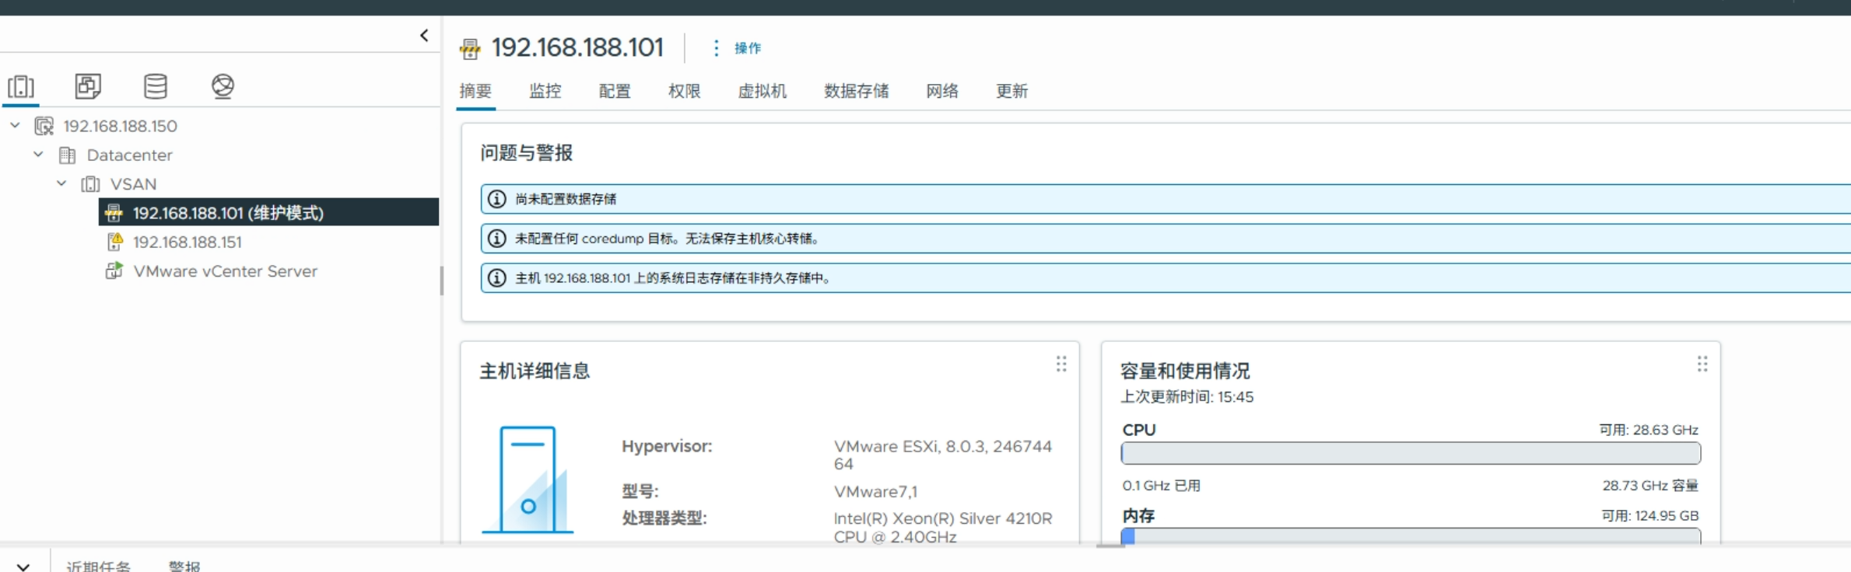Switch to the 网络 tab
This screenshot has width=1851, height=572.
(942, 92)
